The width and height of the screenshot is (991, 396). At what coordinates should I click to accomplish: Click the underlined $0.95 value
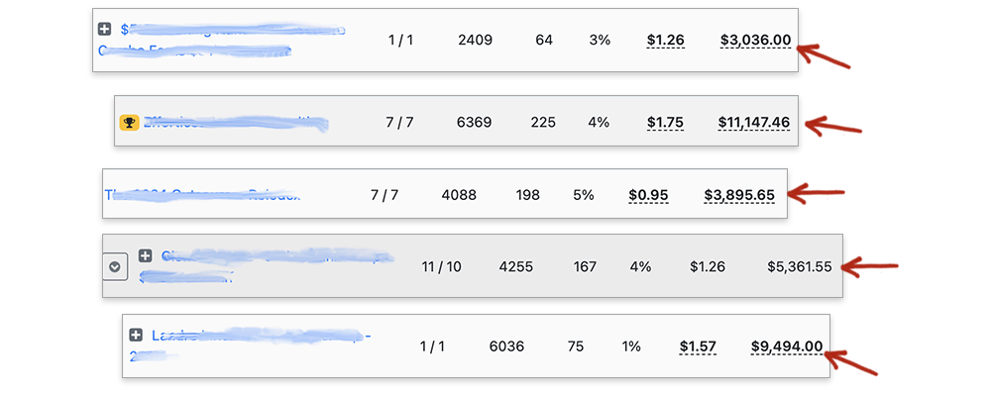(x=648, y=195)
